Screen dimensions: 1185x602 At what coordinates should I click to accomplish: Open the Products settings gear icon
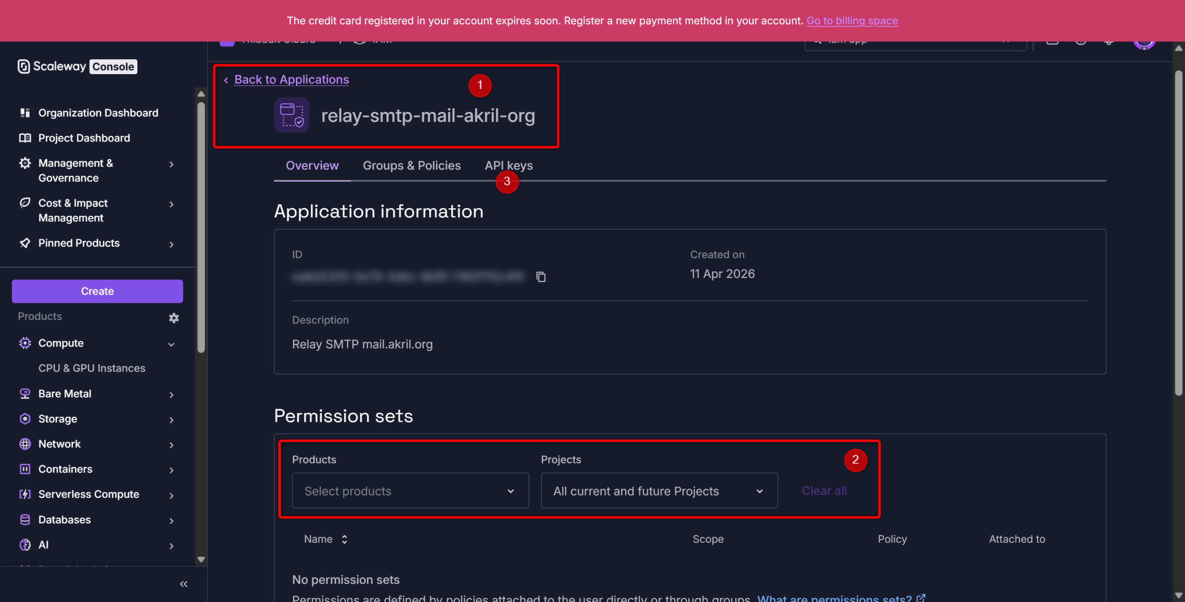click(174, 318)
